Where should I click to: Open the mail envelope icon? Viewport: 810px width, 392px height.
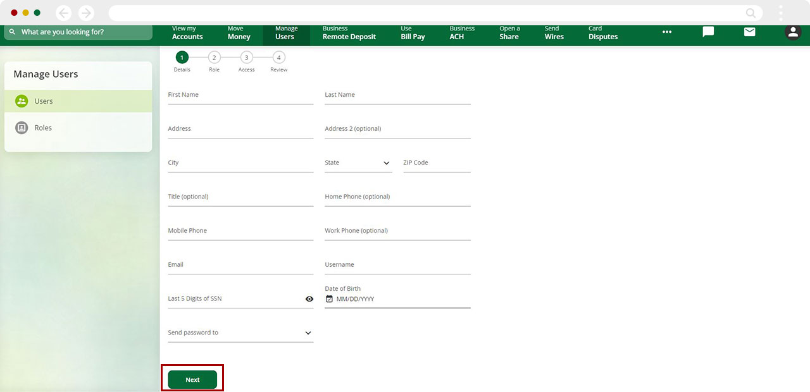749,32
